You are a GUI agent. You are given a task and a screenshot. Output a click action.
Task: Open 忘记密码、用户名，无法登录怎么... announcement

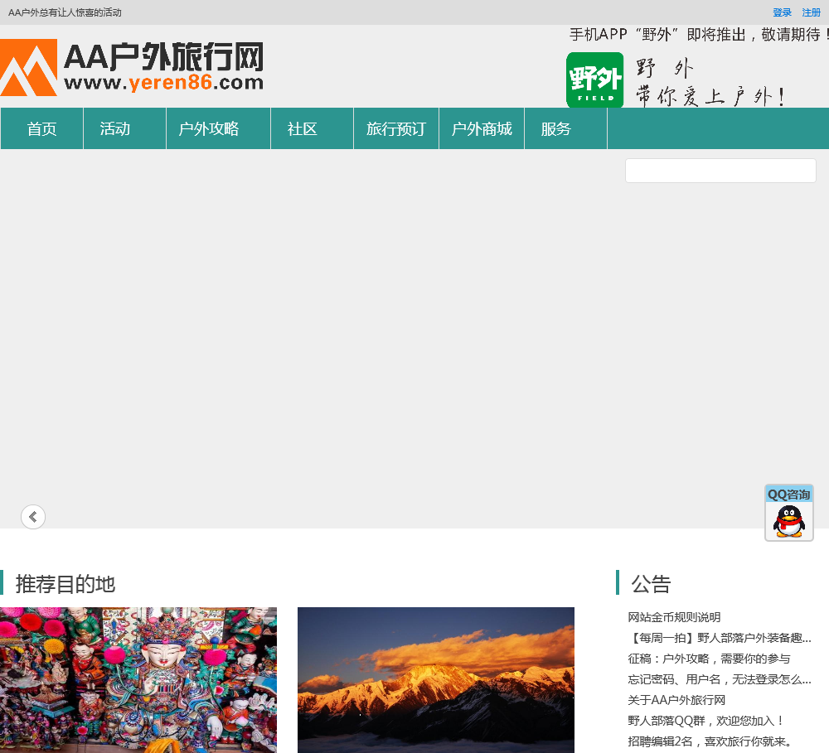(720, 679)
